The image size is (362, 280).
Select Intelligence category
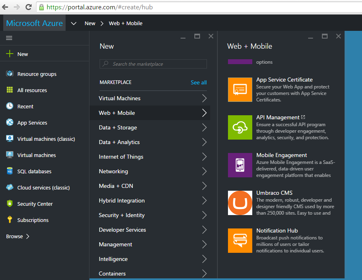(x=150, y=259)
